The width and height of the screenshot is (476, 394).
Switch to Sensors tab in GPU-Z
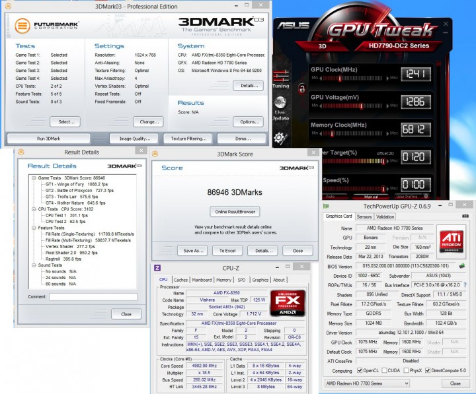[364, 216]
